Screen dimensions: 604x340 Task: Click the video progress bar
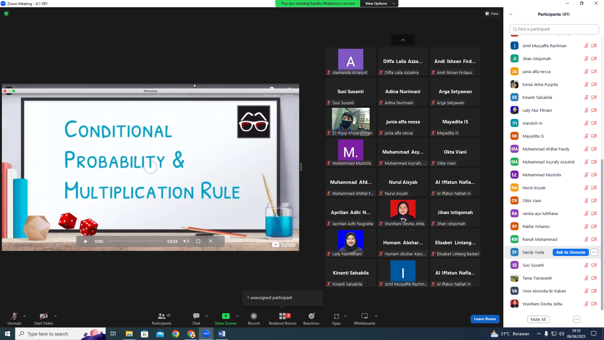tap(136, 241)
